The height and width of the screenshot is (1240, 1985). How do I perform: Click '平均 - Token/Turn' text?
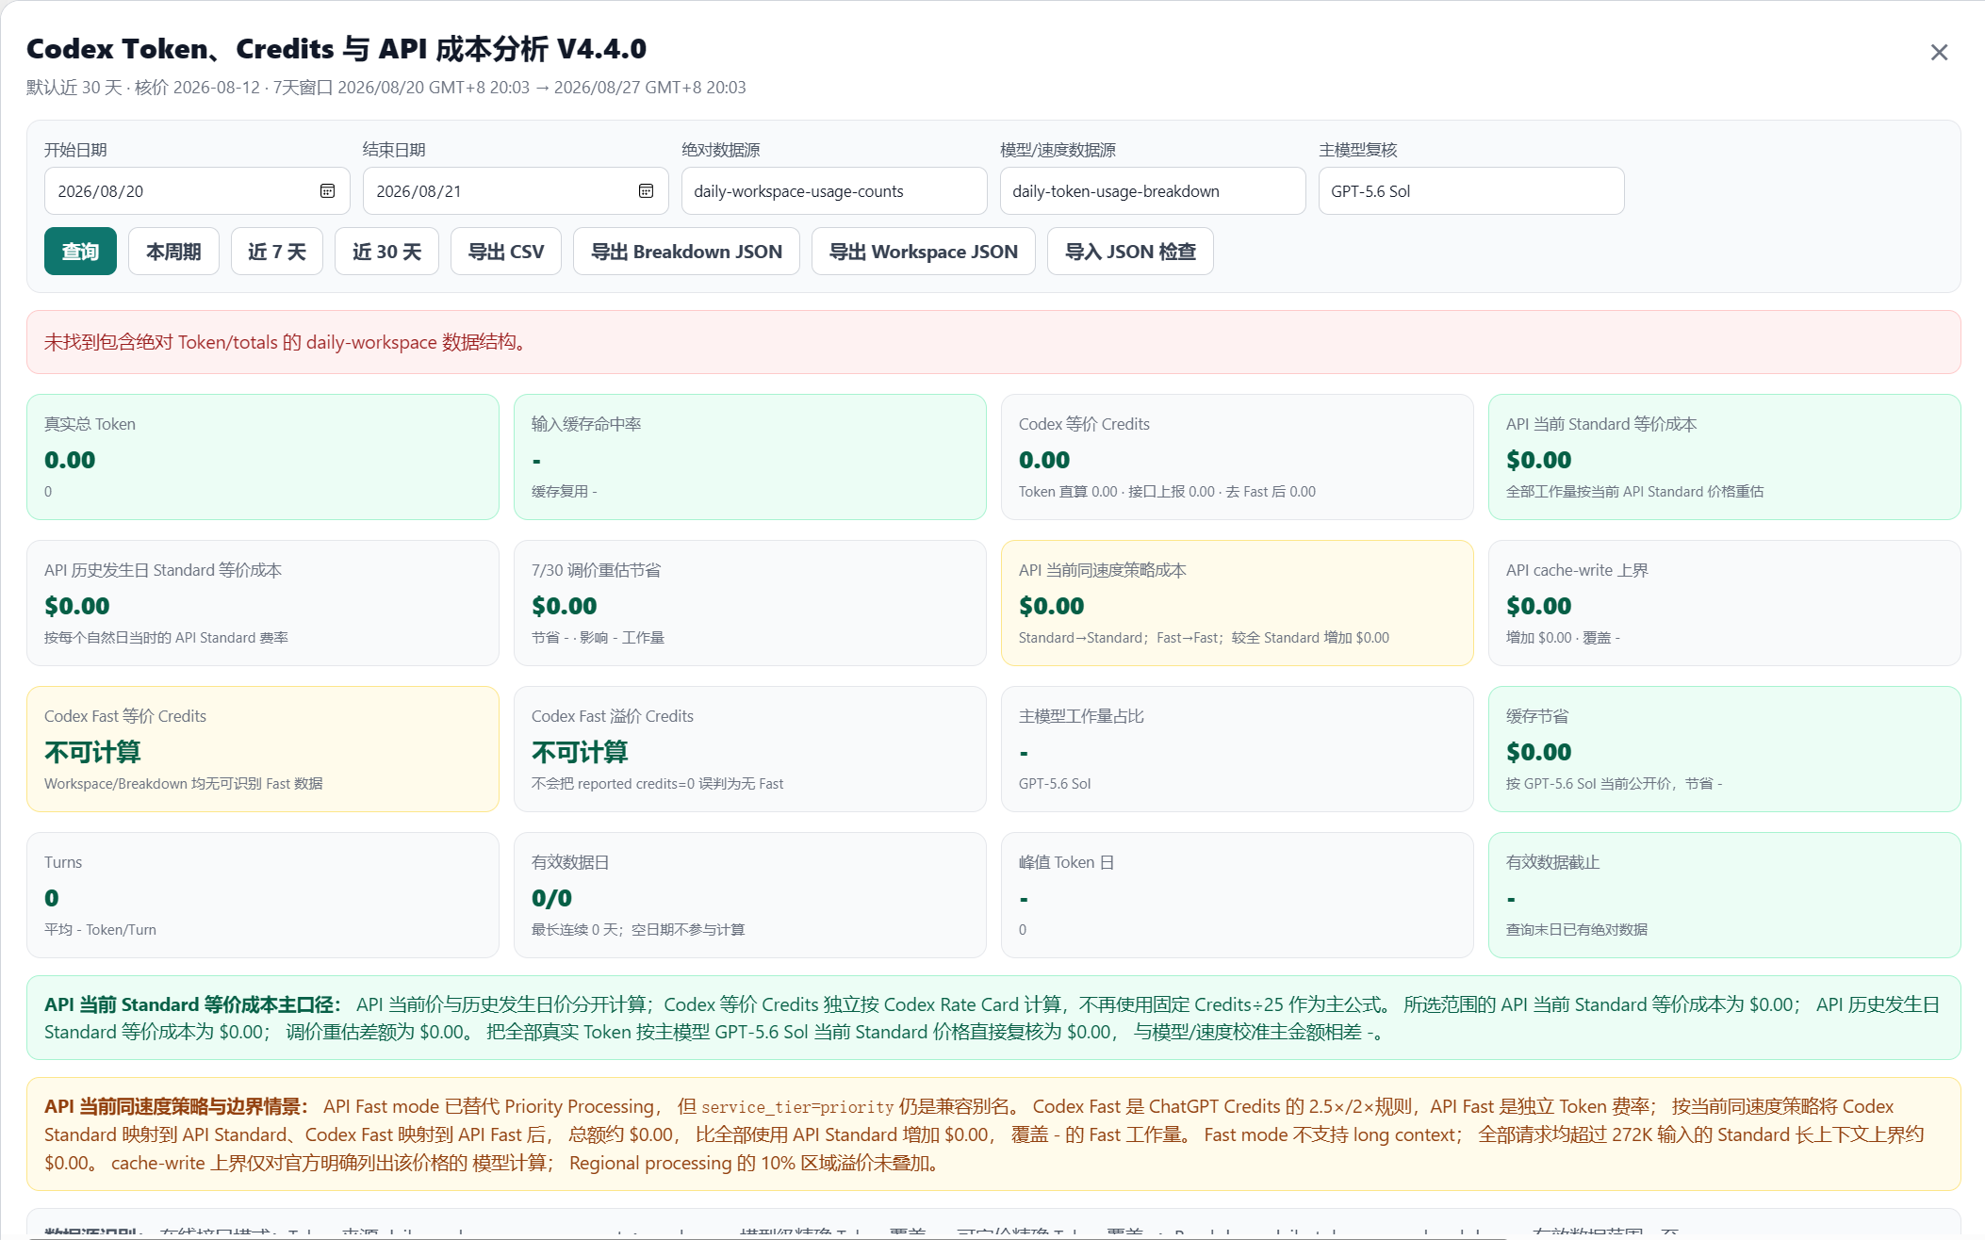[100, 930]
